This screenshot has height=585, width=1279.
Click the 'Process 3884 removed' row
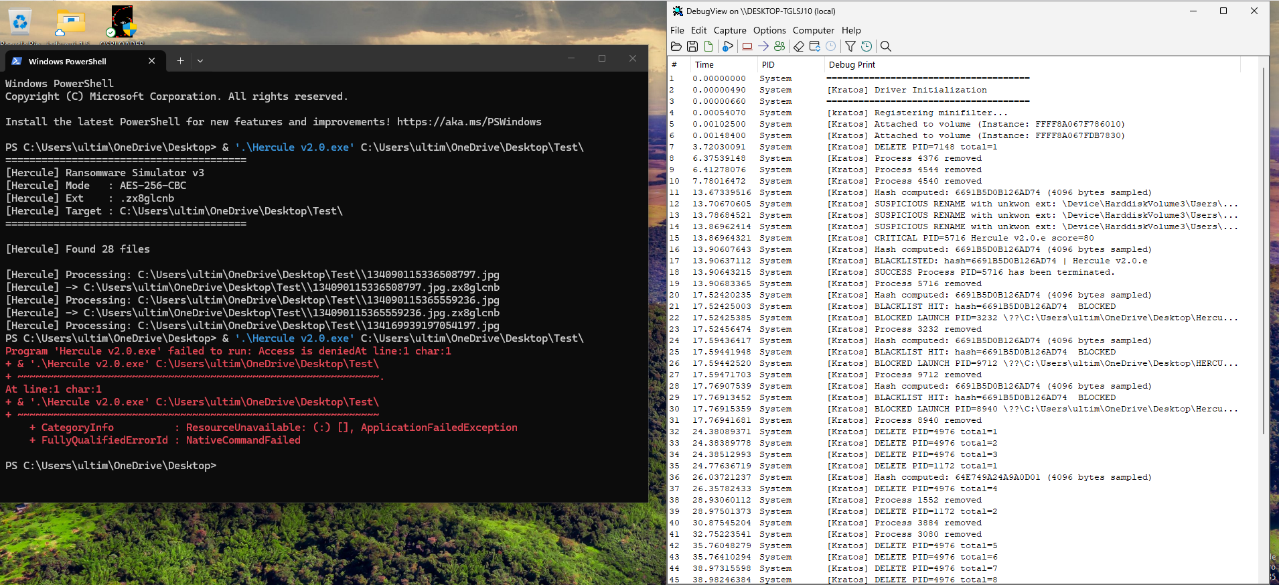(x=964, y=523)
